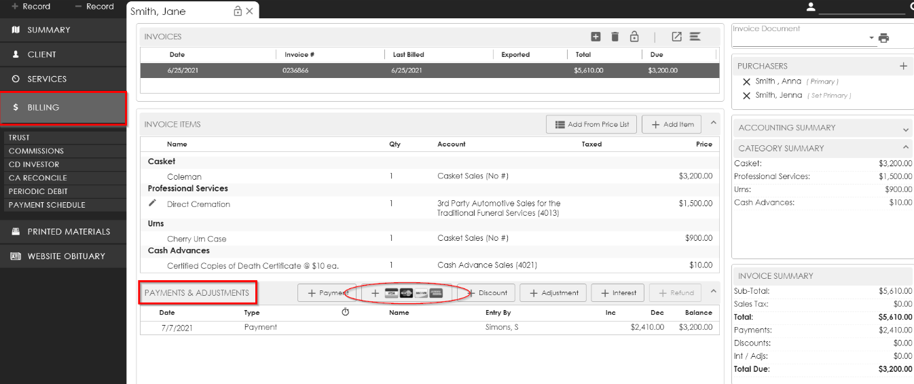Select the 7/7/2021 payment row
Screen dimensions: 914x384
coord(428,327)
